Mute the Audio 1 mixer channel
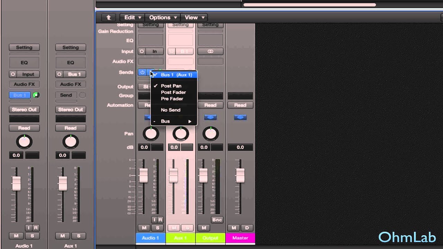443x249 pixels. click(x=144, y=228)
